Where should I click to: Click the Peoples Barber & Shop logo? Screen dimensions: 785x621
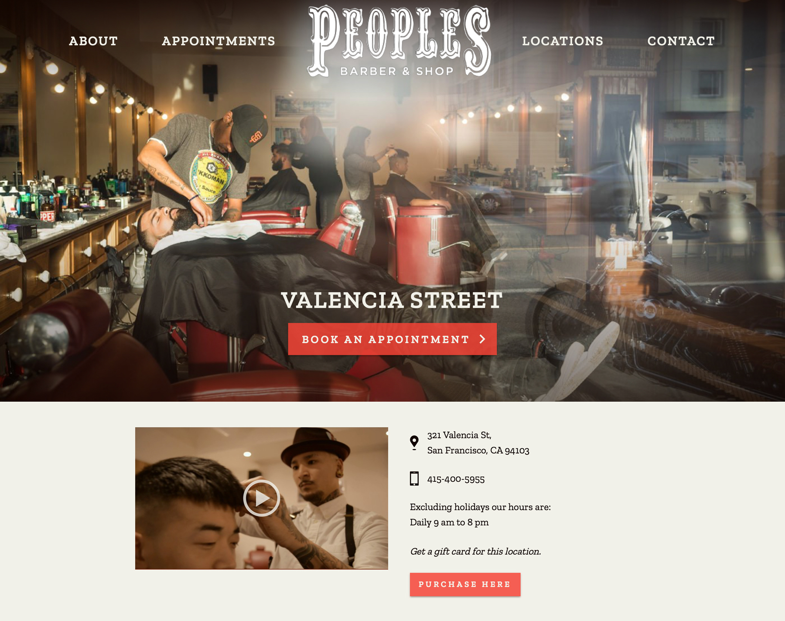click(x=399, y=41)
